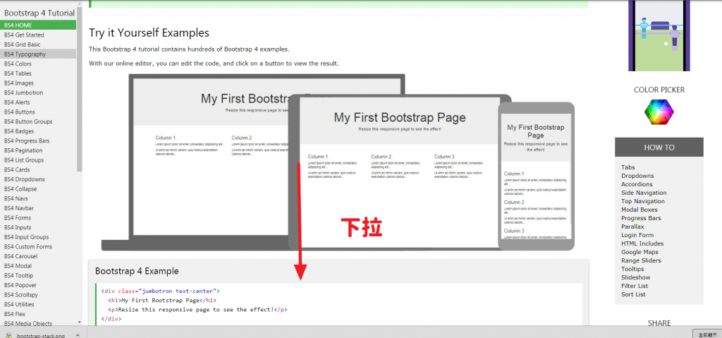The image size is (722, 338).
Task: Open the Google Maps how-to
Action: [640, 252]
